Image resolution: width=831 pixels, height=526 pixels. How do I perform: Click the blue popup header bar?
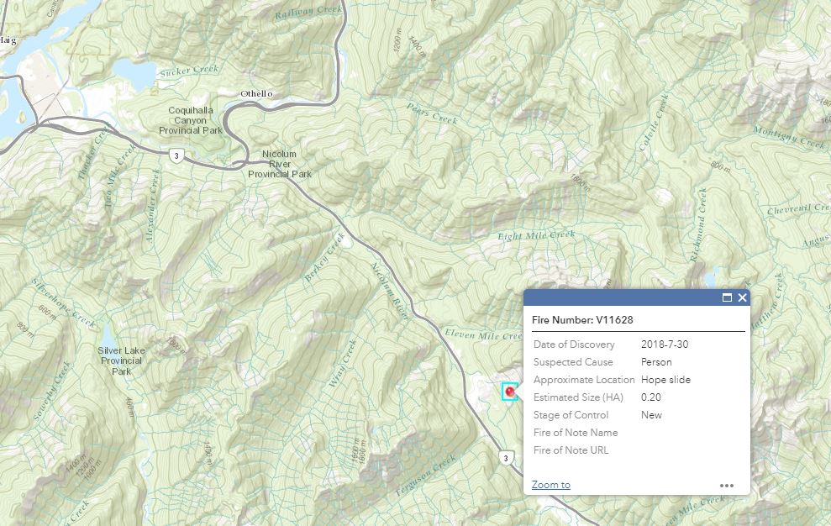[622, 297]
